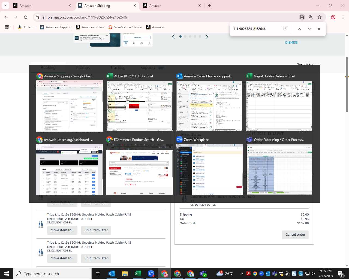The height and width of the screenshot is (279, 349).
Task: Go back using browser back arrow
Action: (x=6, y=17)
